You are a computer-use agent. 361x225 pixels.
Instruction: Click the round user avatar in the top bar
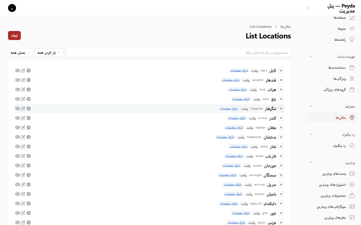coord(12,8)
